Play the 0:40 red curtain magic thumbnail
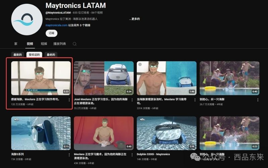This screenshot has width=268, height=168. click(104, 133)
